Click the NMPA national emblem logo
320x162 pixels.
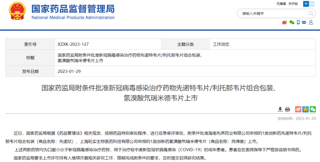(18, 11)
